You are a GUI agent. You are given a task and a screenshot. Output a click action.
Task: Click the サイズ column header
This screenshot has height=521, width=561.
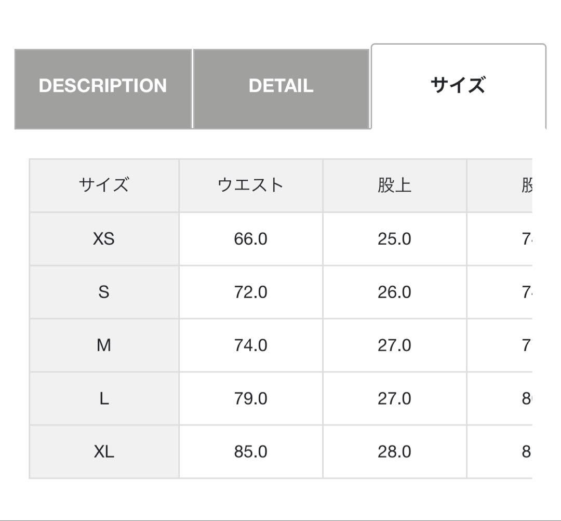(x=104, y=185)
